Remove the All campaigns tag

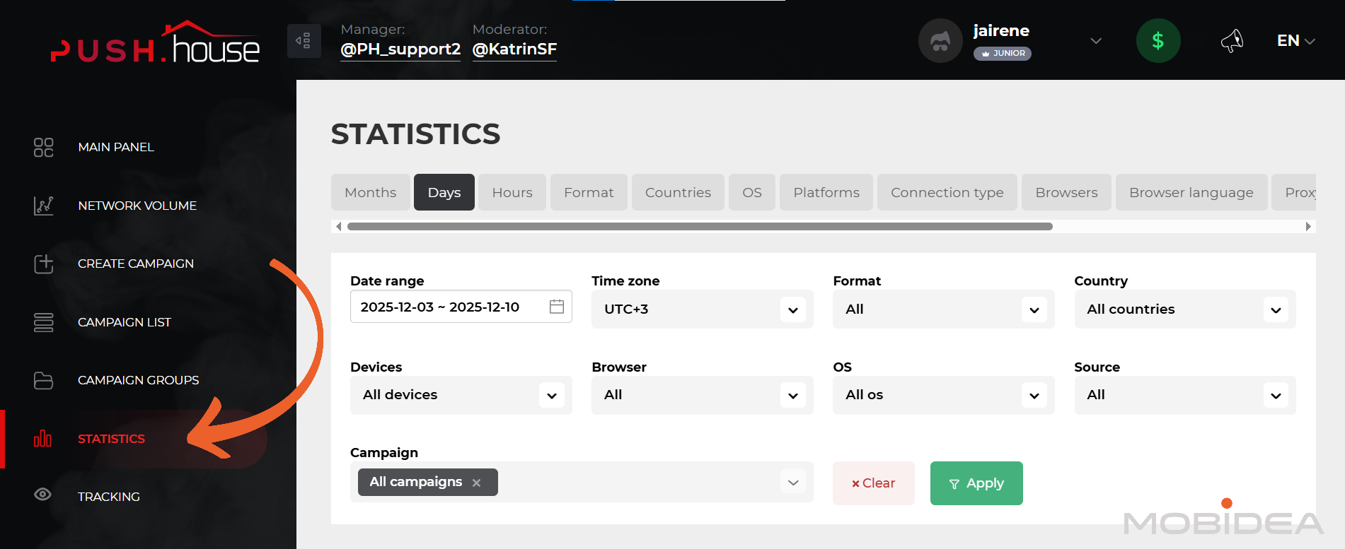(477, 483)
